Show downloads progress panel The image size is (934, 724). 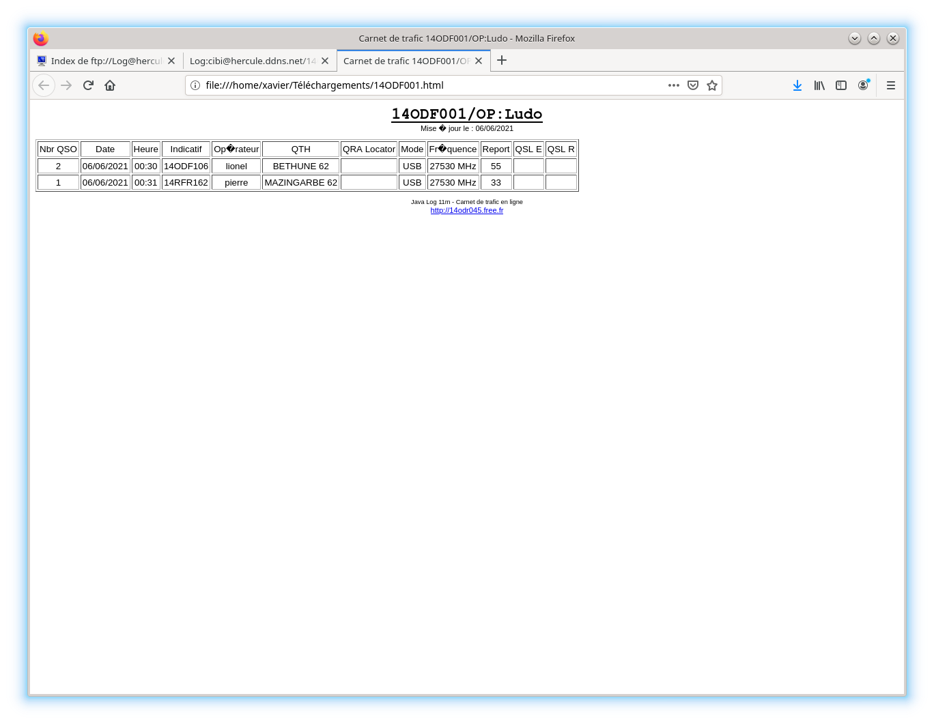(797, 85)
